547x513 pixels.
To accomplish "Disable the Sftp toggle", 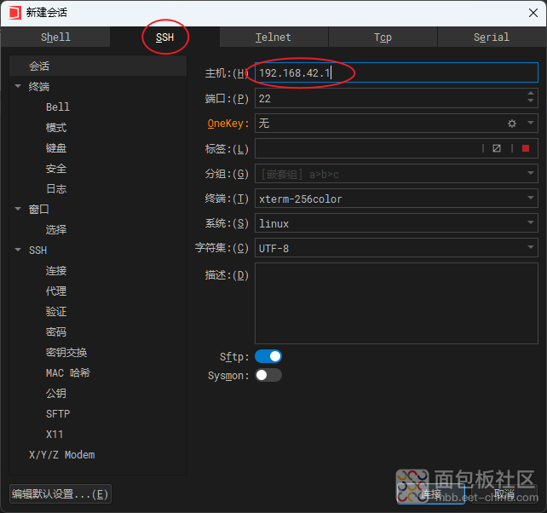I will click(x=268, y=356).
